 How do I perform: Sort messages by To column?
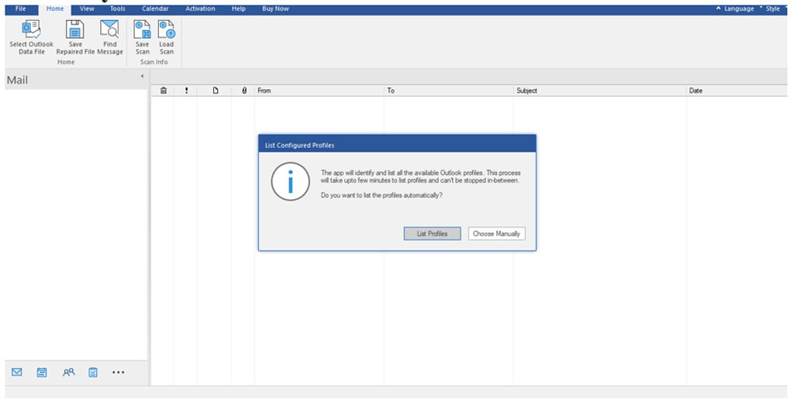point(449,91)
